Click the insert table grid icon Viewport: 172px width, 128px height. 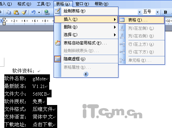pyautogui.click(x=122, y=20)
